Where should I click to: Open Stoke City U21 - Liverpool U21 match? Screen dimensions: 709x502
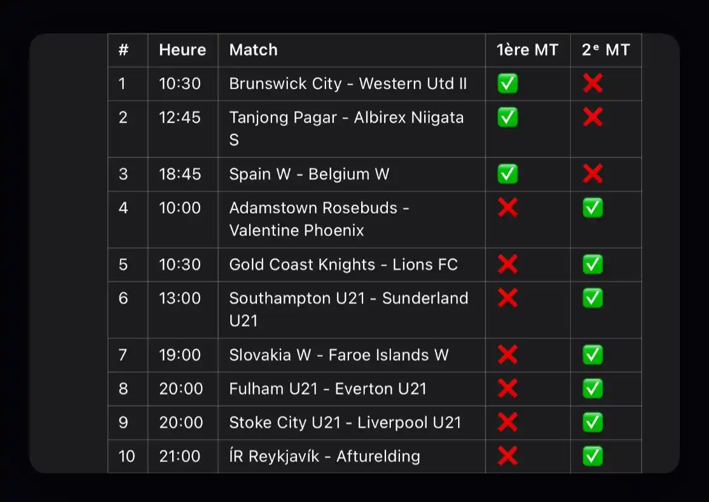(x=345, y=423)
